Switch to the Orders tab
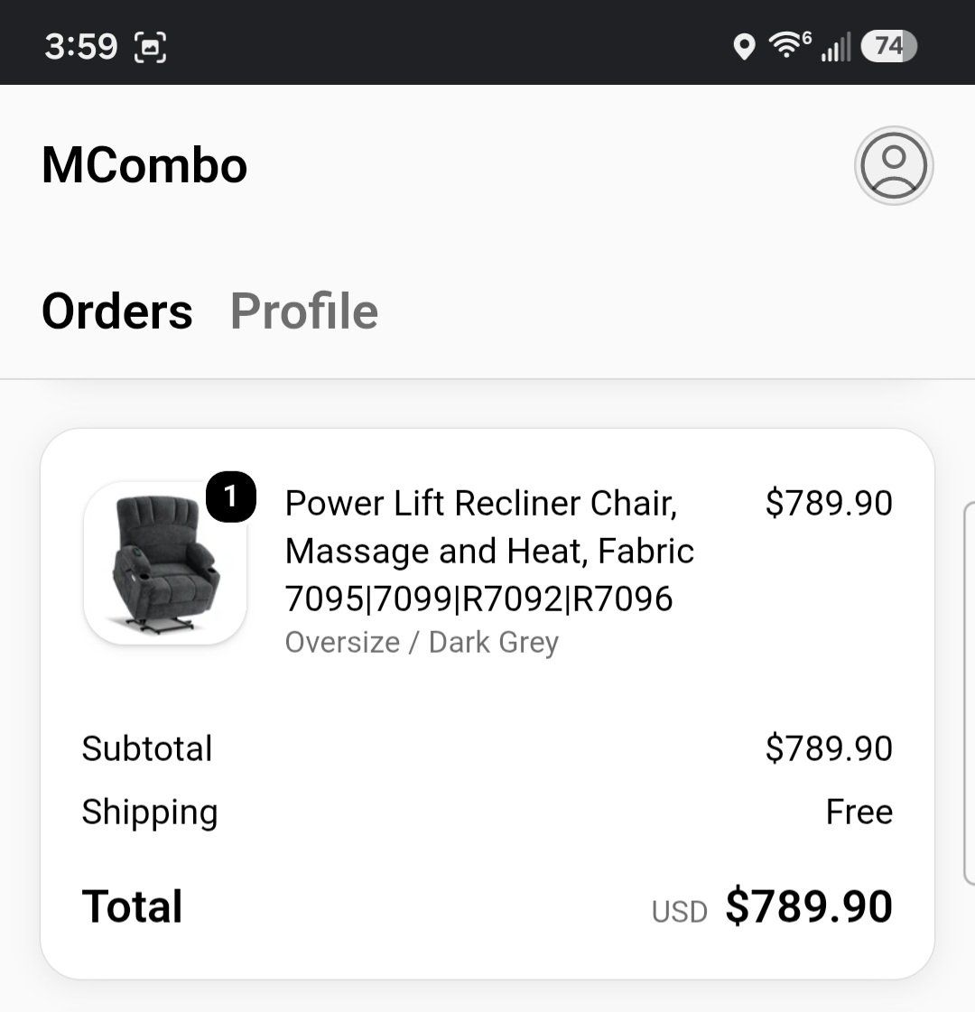 coord(116,311)
